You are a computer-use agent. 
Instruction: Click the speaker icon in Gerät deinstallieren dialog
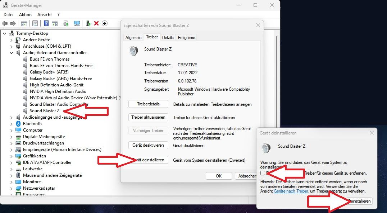266,148
